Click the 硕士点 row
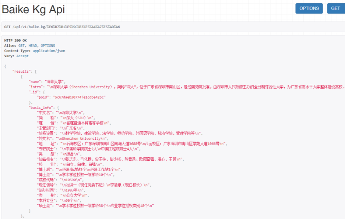Viewport: 345px width, 219px height. click(95, 206)
